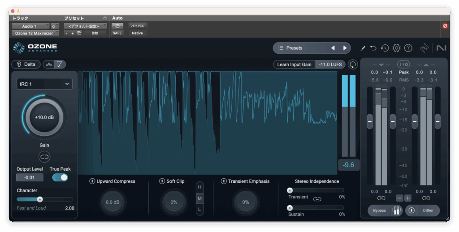Click the help question mark icon
Image resolution: width=459 pixels, height=232 pixels.
pyautogui.click(x=408, y=48)
